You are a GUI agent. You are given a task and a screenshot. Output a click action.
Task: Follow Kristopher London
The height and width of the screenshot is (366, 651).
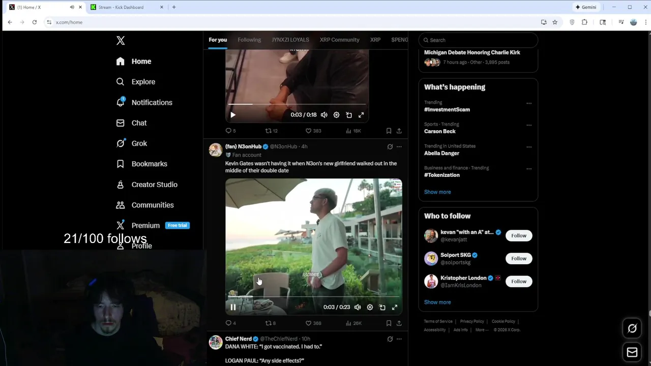(519, 281)
